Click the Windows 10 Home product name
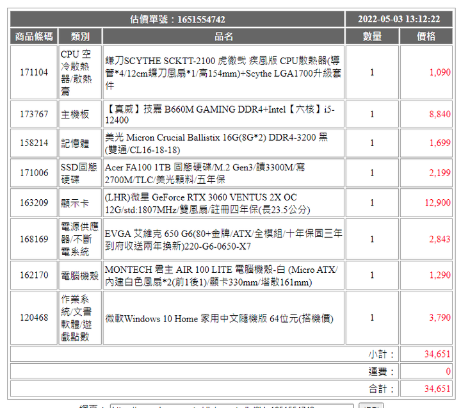Screen dimensions: 461x408 pos(220,318)
